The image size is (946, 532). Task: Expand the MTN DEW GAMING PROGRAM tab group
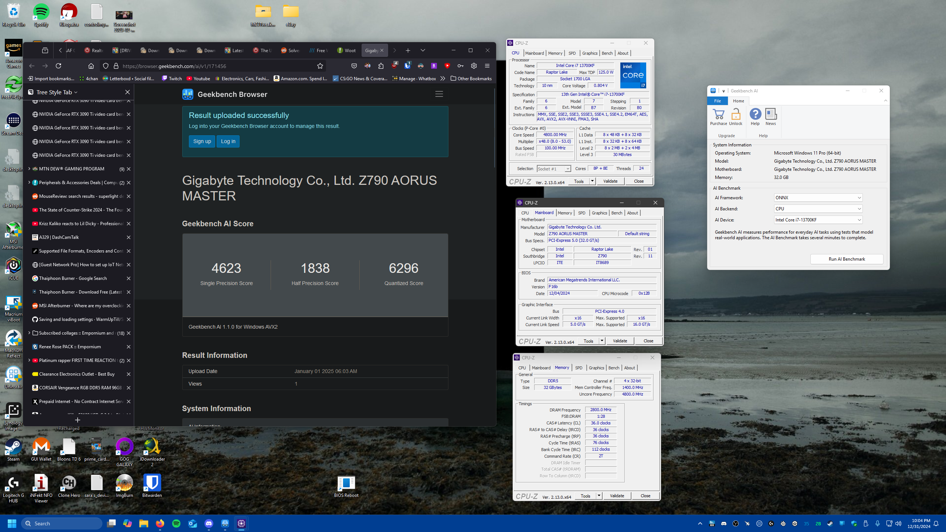coord(29,169)
